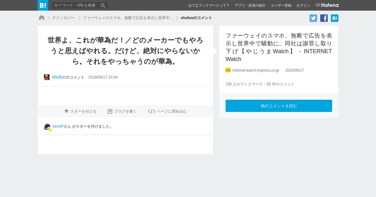This screenshot has height=197, width=376.
Task: Open 192 人がブックマーク count link
Action: coord(244,84)
